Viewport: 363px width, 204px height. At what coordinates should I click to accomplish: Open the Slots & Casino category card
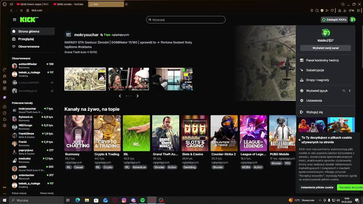tap(195, 133)
